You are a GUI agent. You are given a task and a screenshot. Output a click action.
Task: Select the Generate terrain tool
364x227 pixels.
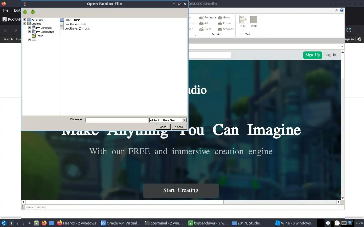tap(208, 17)
